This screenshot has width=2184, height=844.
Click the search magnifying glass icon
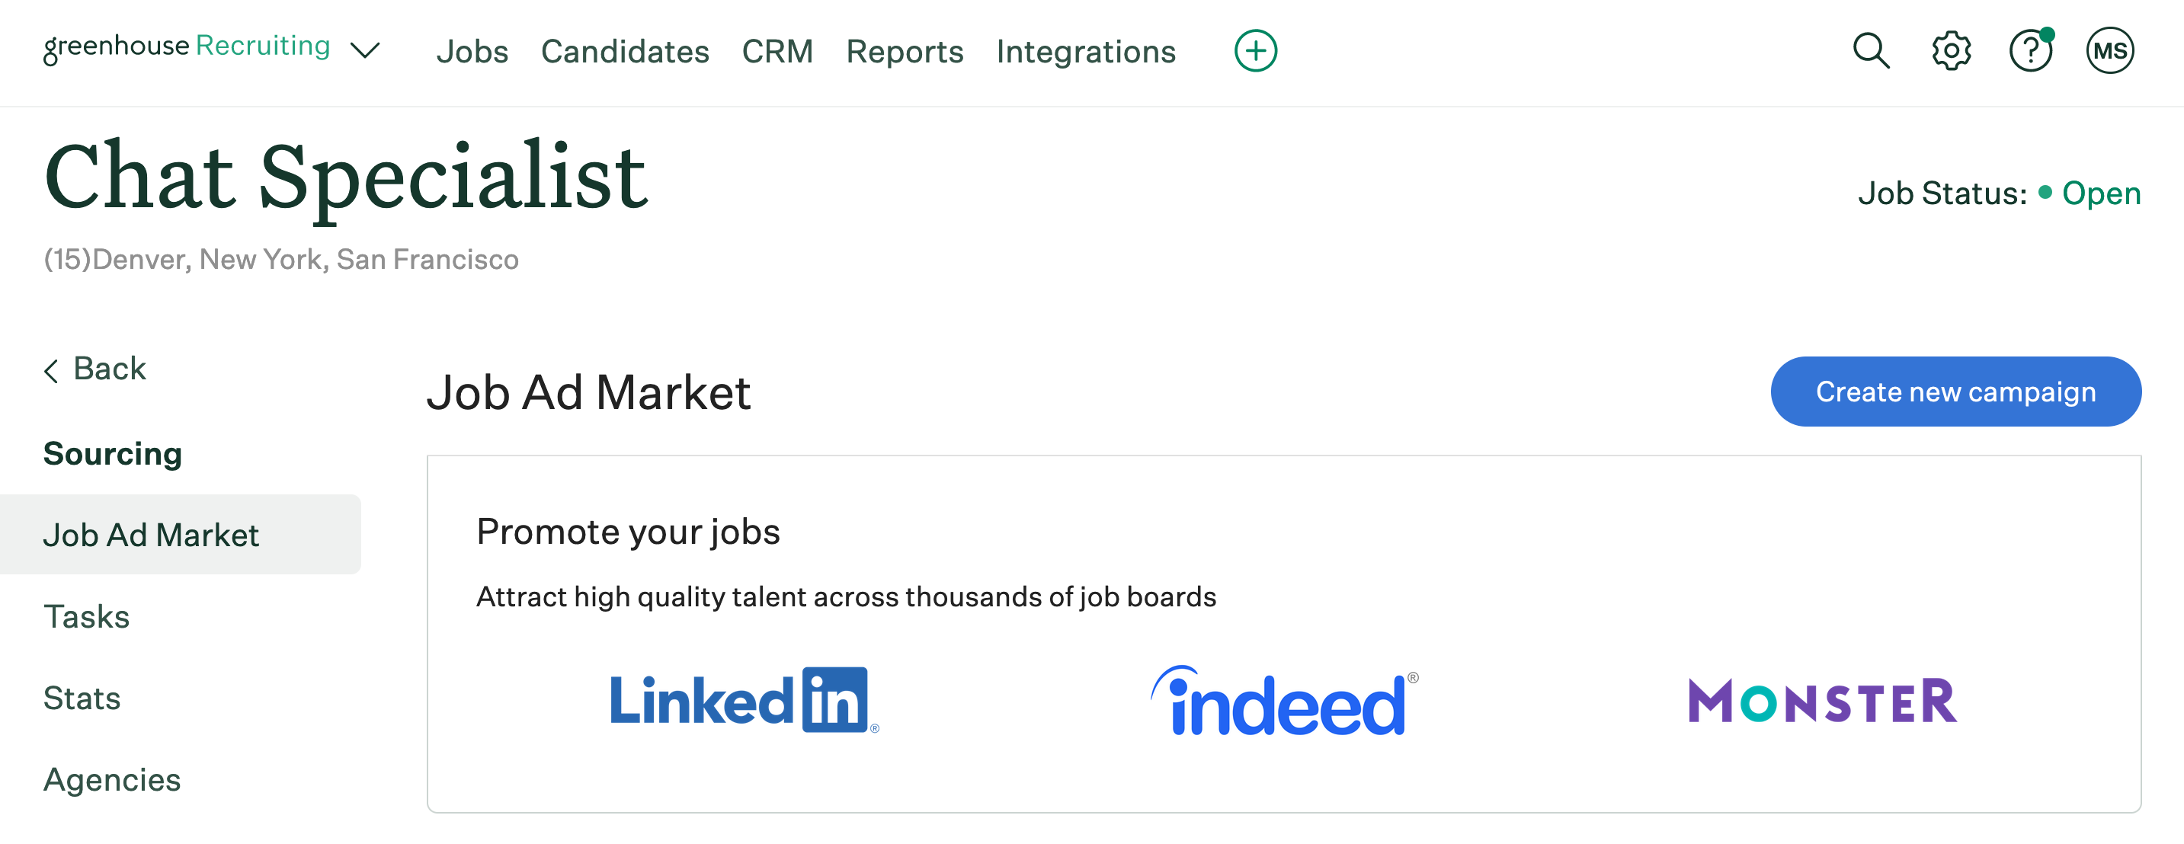pyautogui.click(x=1870, y=51)
